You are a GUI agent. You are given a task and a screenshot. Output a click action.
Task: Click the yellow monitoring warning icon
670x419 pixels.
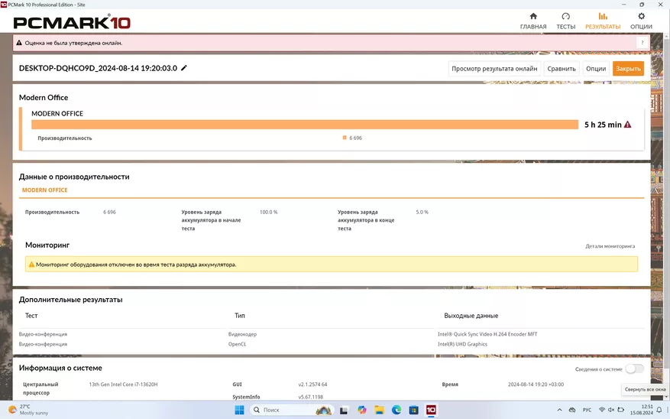[x=31, y=265]
